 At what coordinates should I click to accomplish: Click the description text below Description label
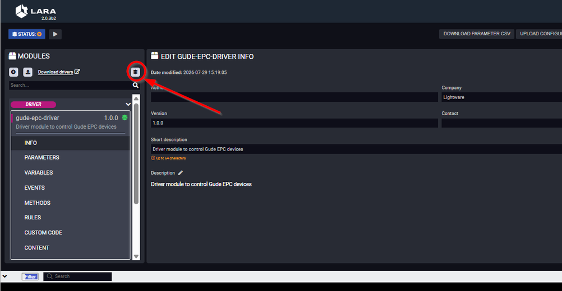point(201,184)
